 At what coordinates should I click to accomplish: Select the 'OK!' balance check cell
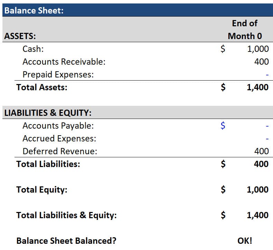pyautogui.click(x=245, y=241)
